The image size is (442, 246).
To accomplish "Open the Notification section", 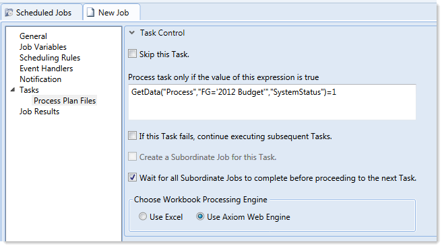I will click(40, 79).
